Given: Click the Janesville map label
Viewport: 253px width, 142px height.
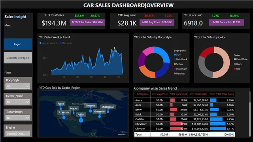Looking at the screenshot, I should tap(91, 106).
